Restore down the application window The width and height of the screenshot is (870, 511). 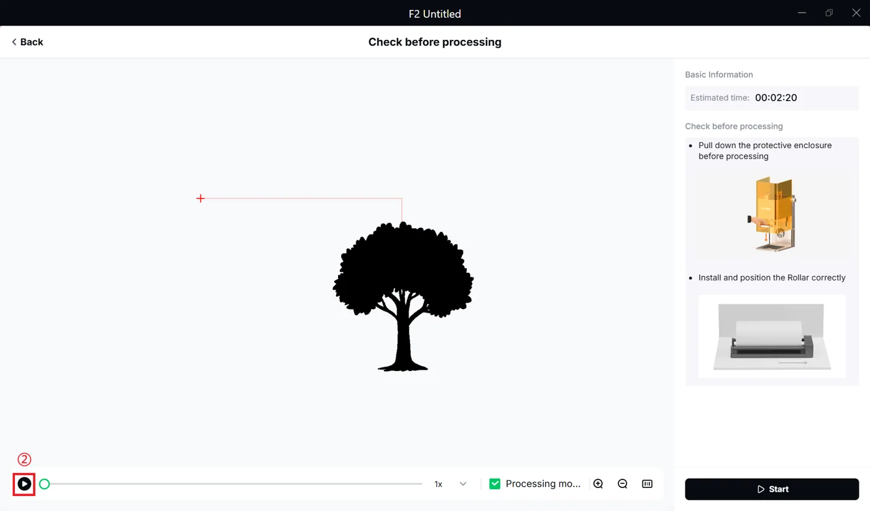[829, 13]
